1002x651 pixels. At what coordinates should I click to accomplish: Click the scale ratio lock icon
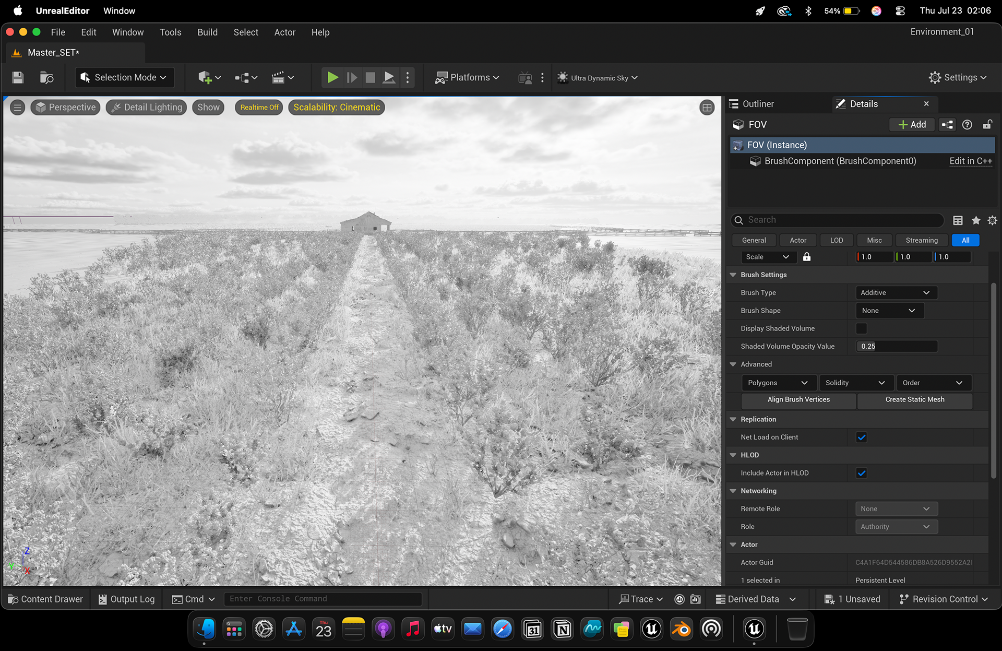(807, 257)
